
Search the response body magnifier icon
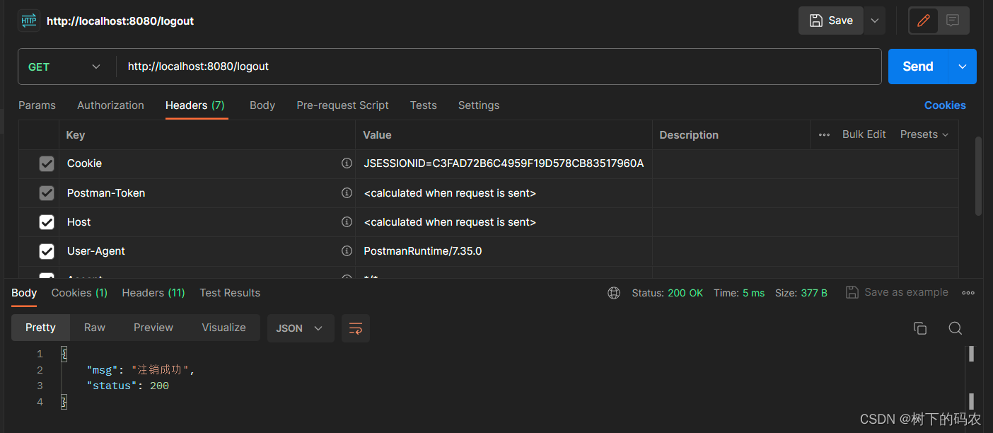956,328
